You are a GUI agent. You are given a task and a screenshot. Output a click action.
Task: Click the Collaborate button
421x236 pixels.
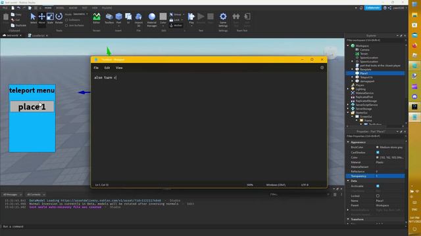(373, 8)
